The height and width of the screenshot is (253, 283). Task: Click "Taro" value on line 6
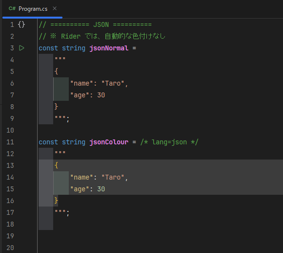(113, 83)
